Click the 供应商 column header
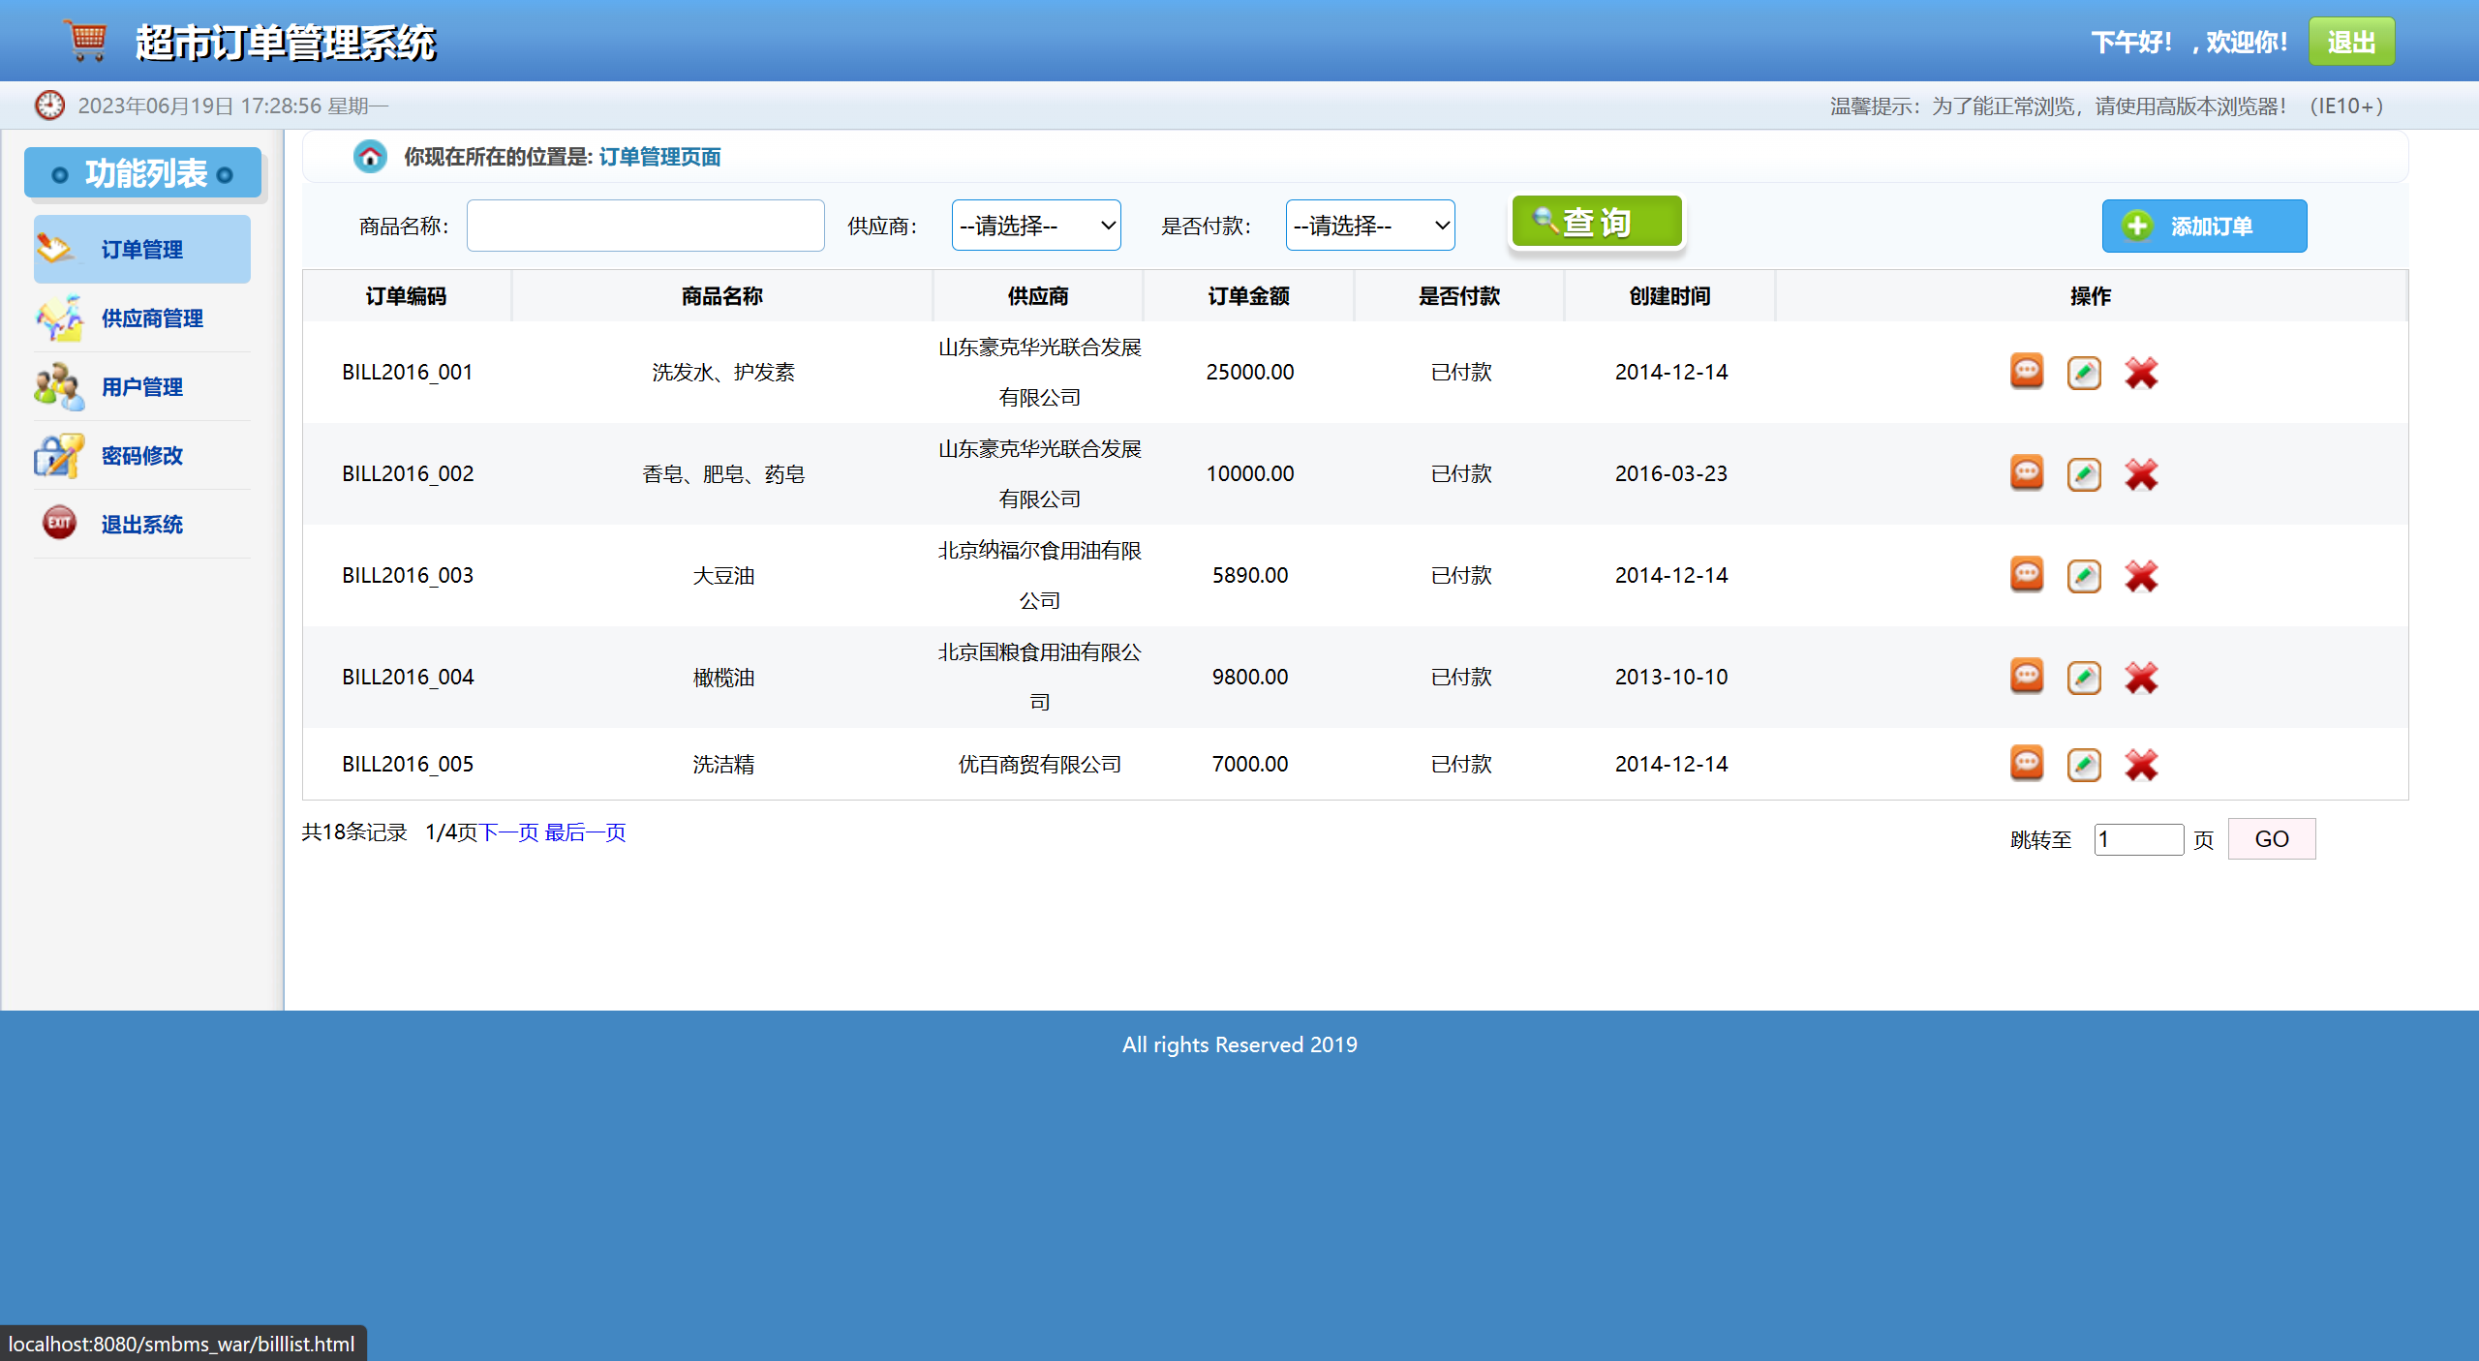This screenshot has width=2479, height=1361. [1038, 296]
